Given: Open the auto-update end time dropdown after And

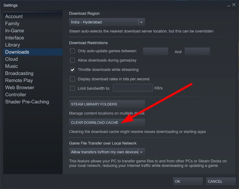Looking at the screenshot, I should tap(197, 51).
